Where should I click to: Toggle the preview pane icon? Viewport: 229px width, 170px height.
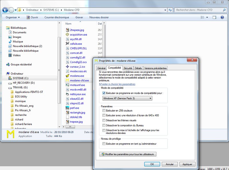tap(214, 17)
